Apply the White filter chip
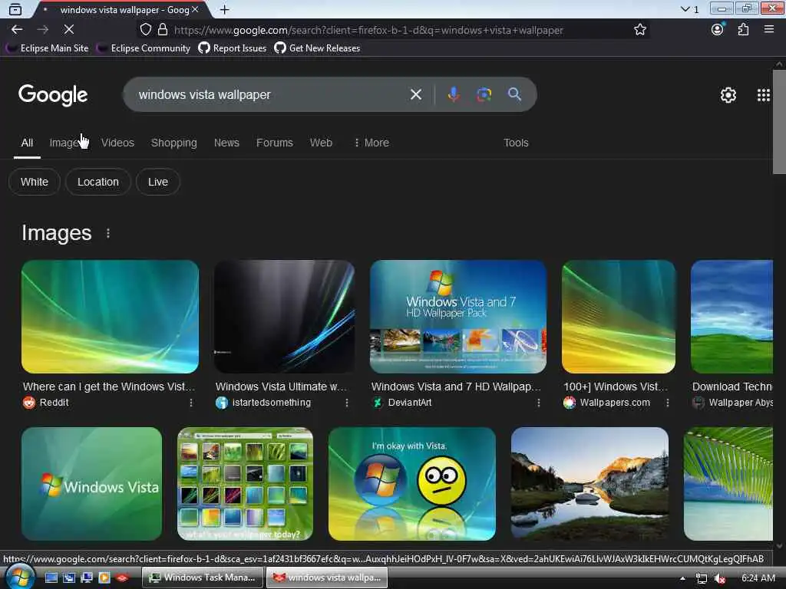 (34, 182)
